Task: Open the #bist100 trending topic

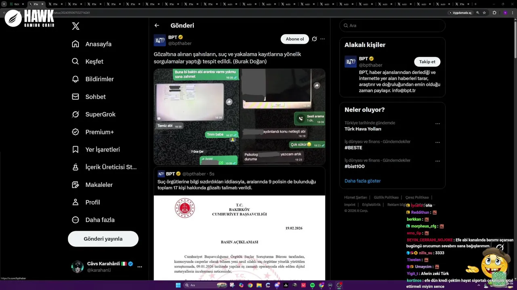Action: (355, 166)
